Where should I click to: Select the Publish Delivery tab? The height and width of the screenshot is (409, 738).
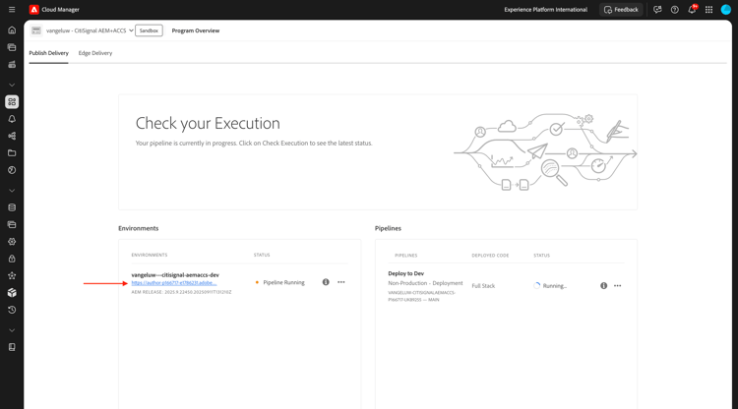tap(48, 53)
